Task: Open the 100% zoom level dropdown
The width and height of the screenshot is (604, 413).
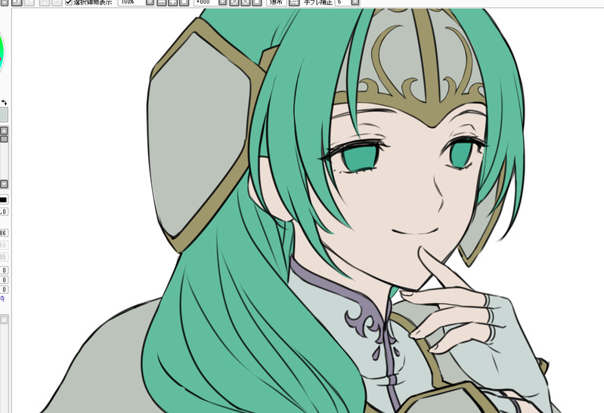Action: pos(150,2)
